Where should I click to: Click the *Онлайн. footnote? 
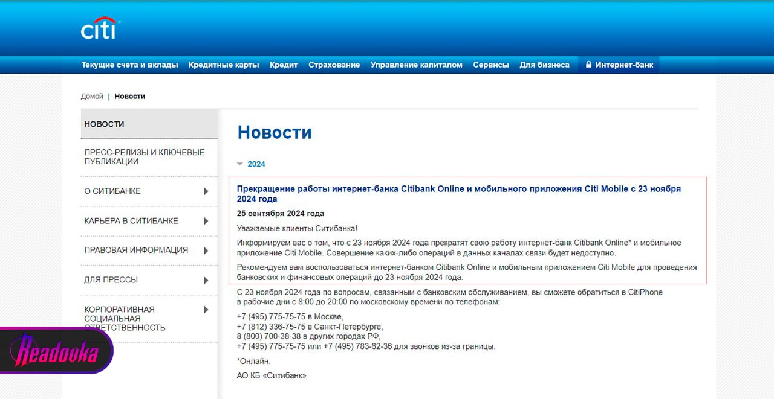tap(254, 361)
